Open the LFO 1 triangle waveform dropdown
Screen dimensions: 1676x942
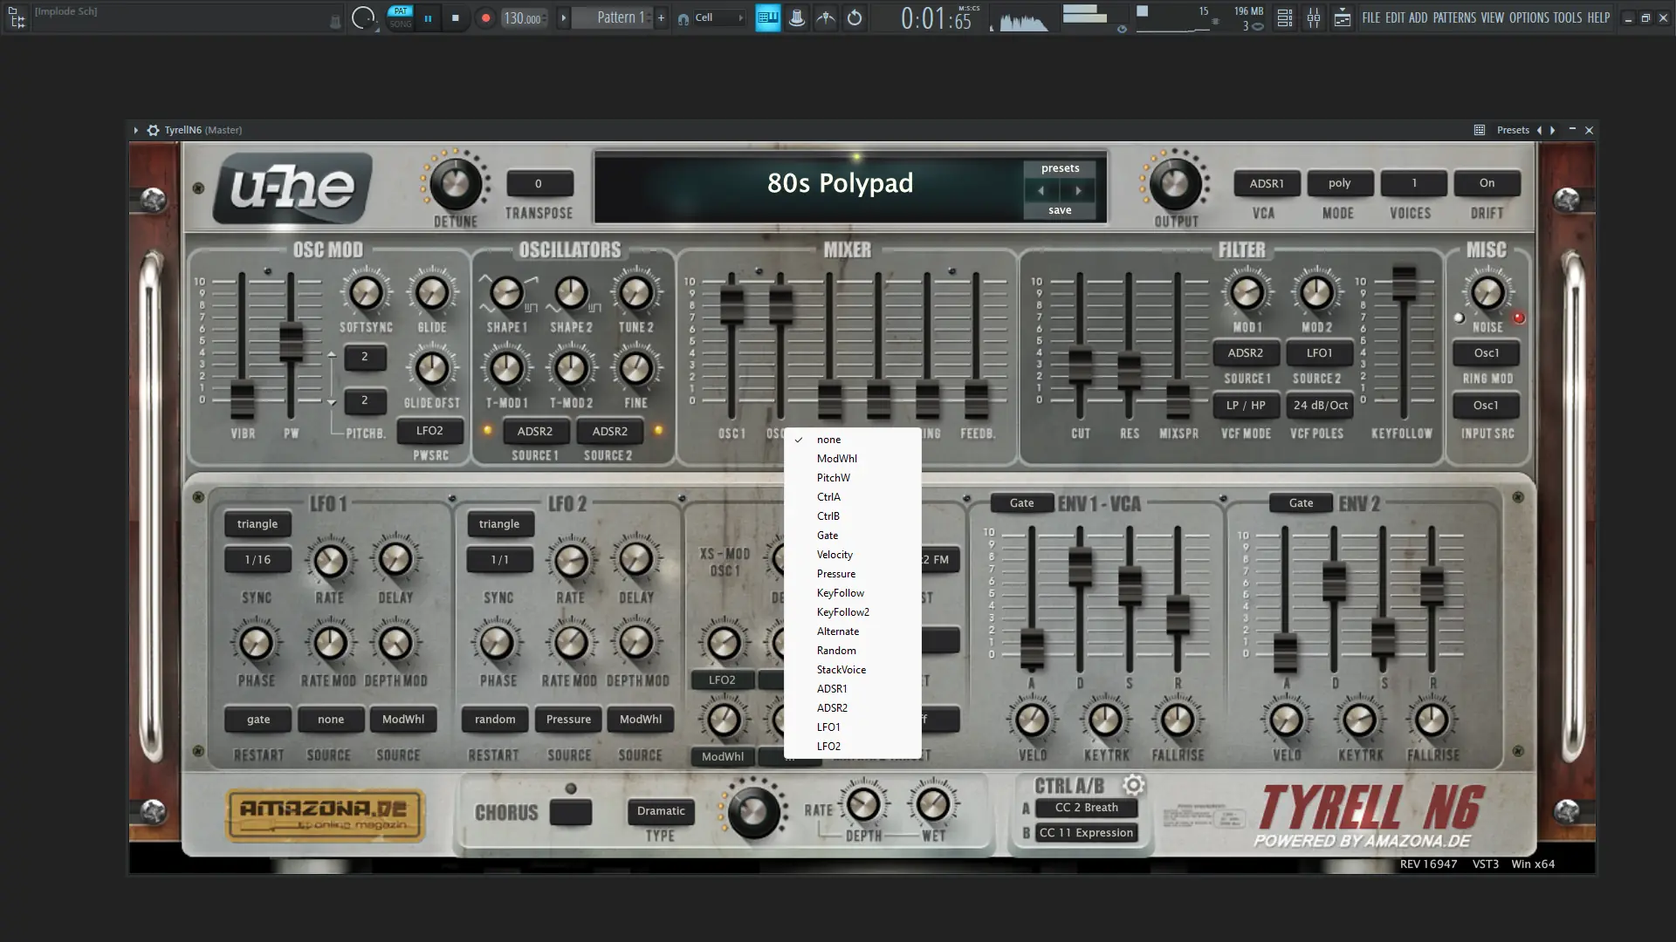tap(257, 524)
